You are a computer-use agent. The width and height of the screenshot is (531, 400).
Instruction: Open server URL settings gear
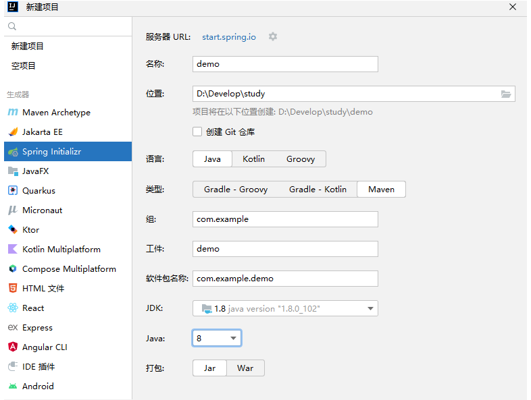[x=273, y=37]
